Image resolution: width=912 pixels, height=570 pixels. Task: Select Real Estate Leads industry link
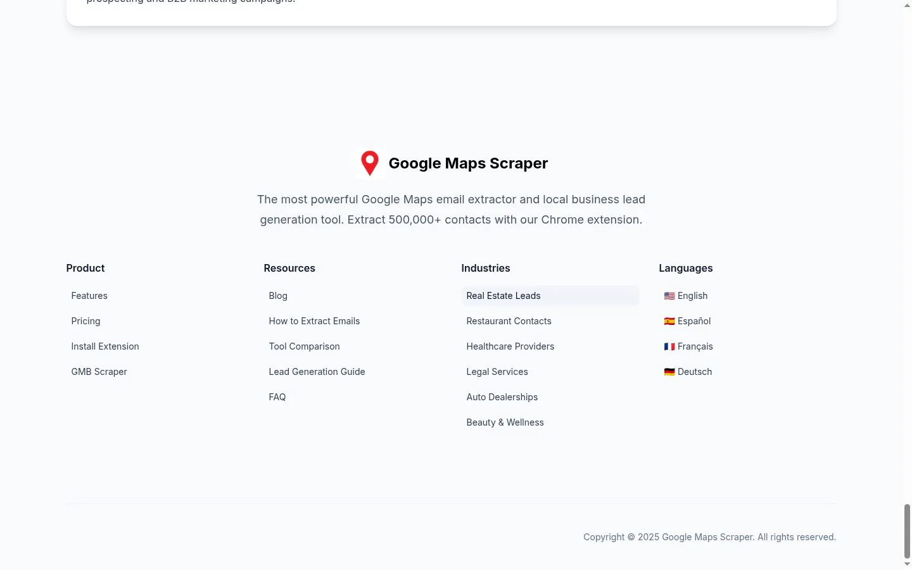[550, 296]
